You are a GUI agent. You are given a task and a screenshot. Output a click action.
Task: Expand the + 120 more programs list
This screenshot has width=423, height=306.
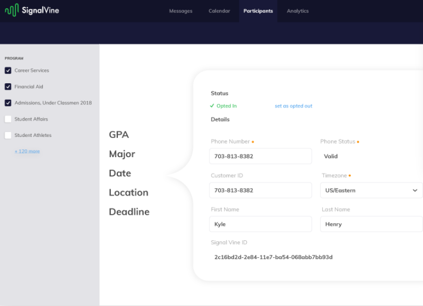pos(26,150)
